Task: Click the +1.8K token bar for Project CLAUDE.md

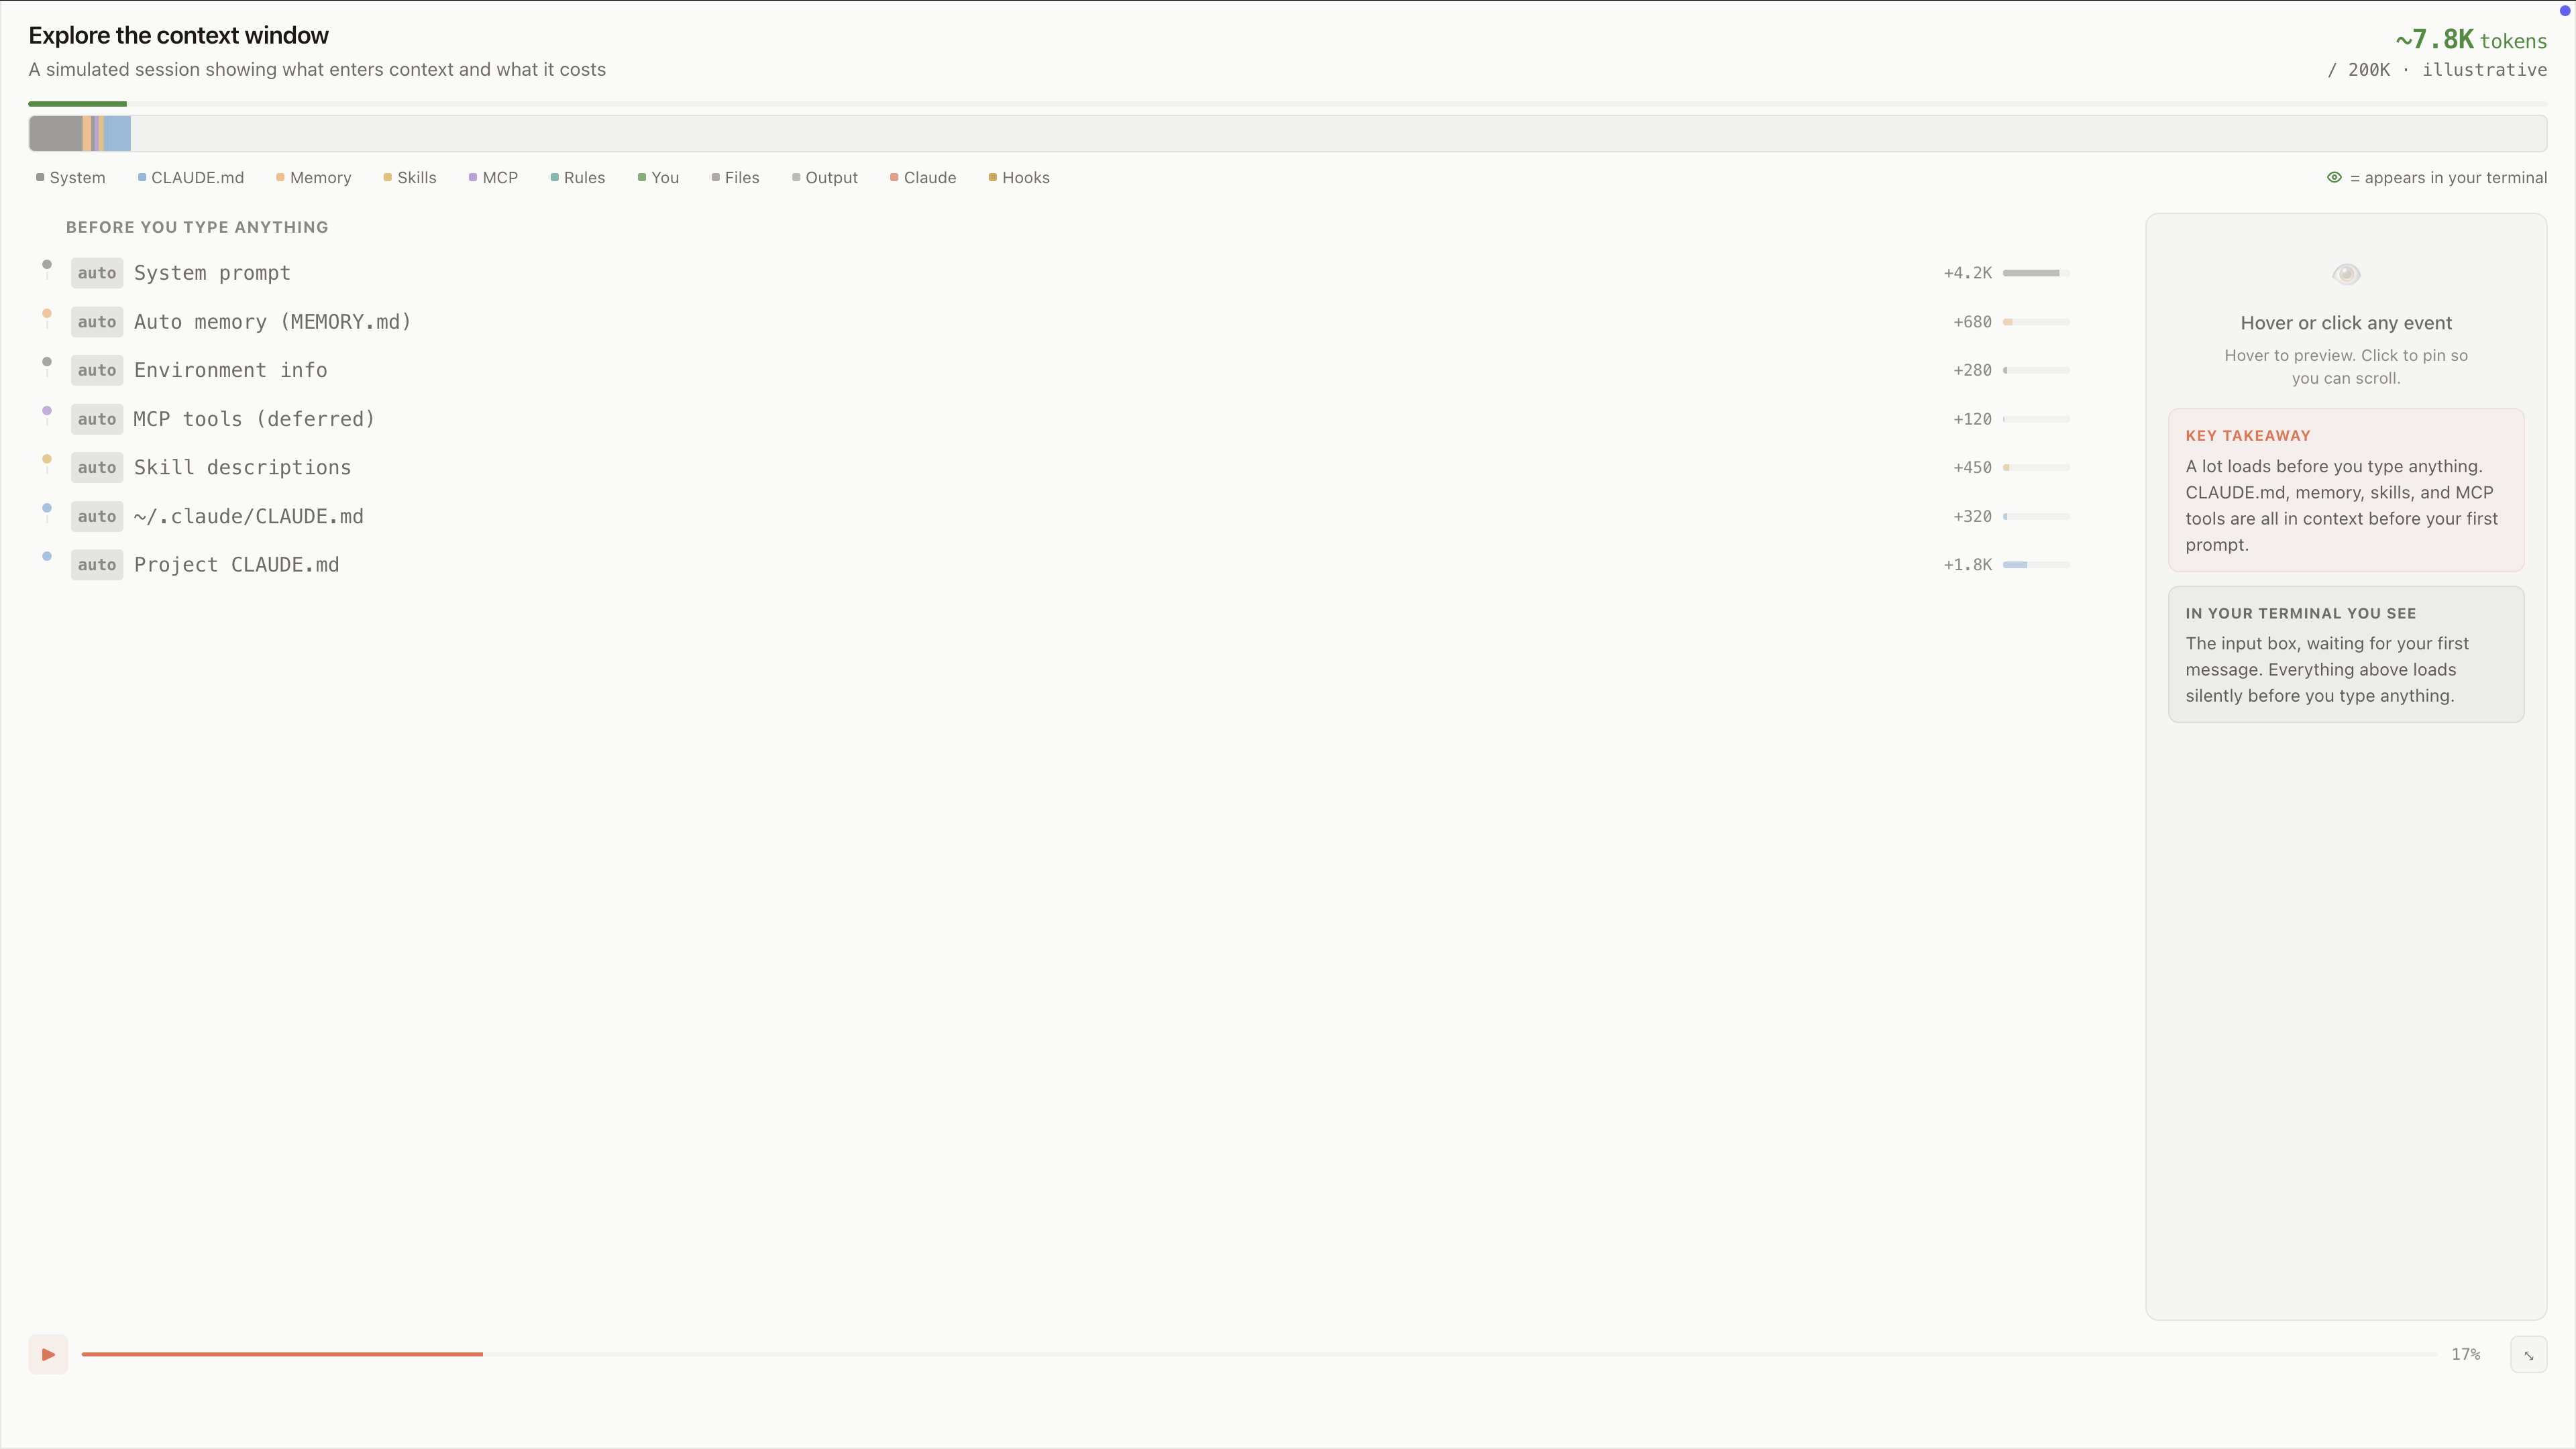Action: coord(2036,565)
